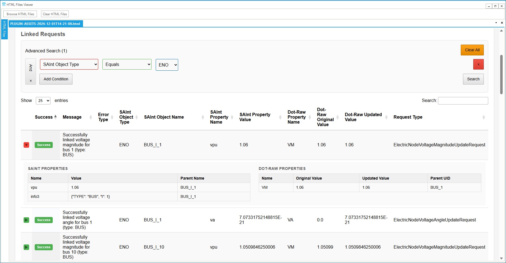The width and height of the screenshot is (506, 263).
Task: Click the table Search input field
Action: [463, 101]
